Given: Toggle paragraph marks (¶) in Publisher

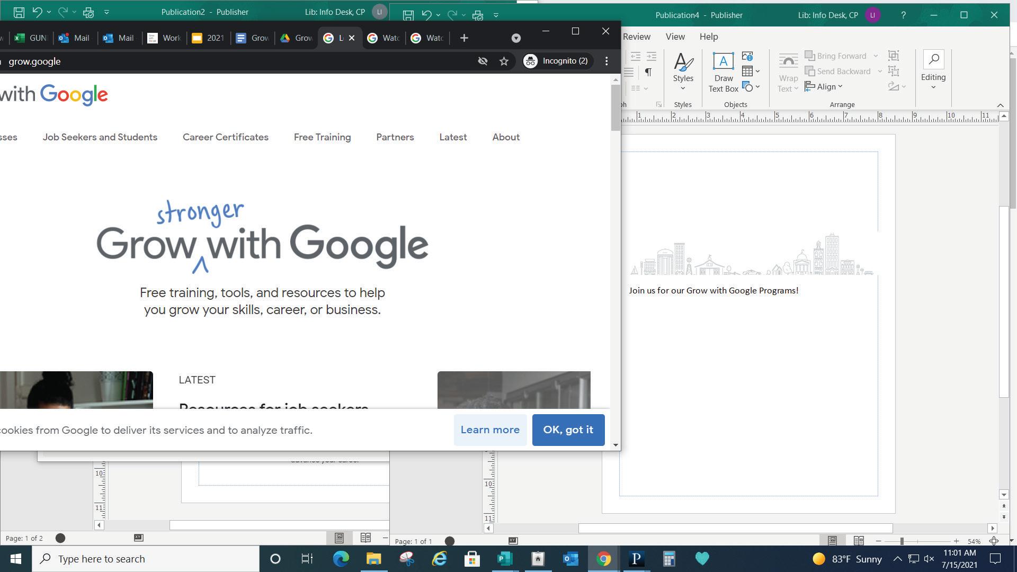Looking at the screenshot, I should pyautogui.click(x=648, y=72).
